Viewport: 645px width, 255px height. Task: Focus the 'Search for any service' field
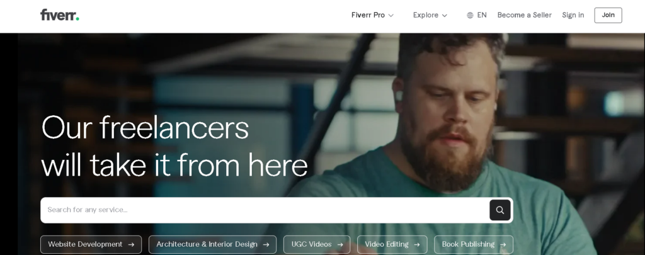265,210
